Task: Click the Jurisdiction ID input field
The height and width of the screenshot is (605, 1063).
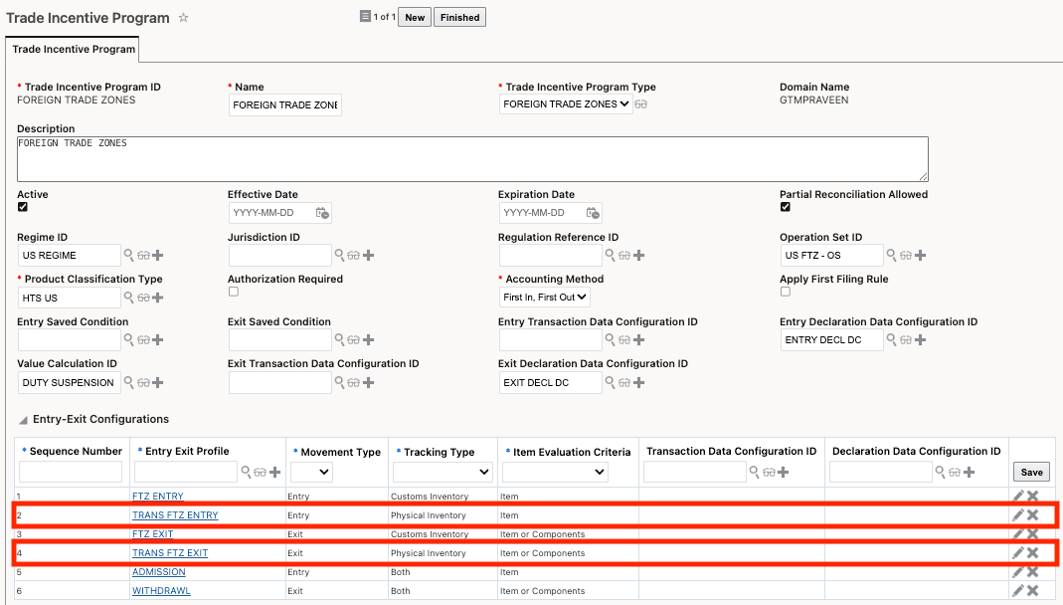Action: (280, 256)
